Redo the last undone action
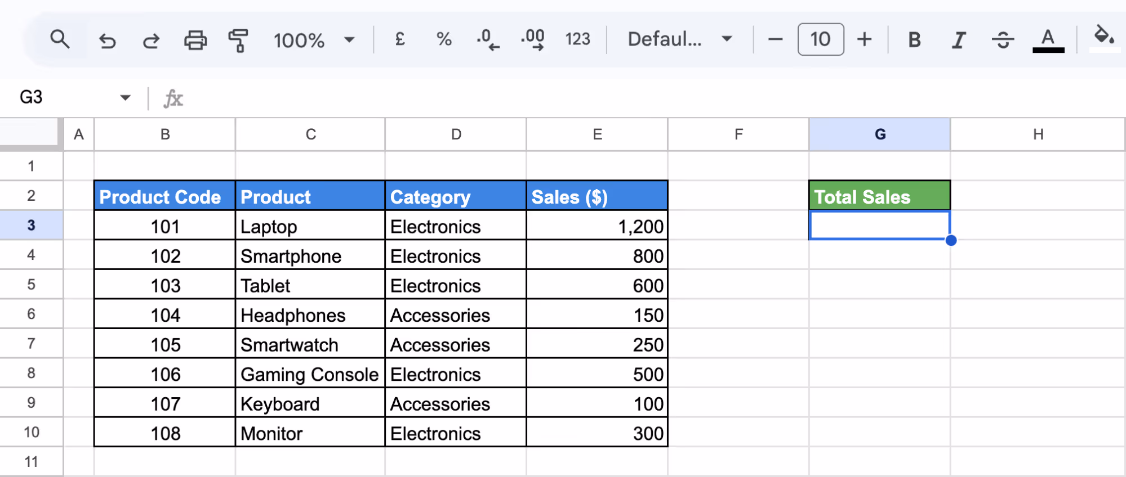 pyautogui.click(x=151, y=40)
